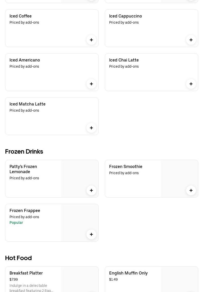Open the Iced Cappuccino item title
207x292 pixels.
click(125, 16)
